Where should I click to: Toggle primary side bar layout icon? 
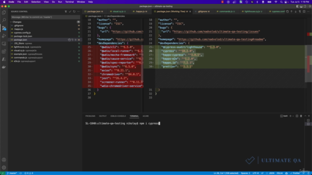298,6
